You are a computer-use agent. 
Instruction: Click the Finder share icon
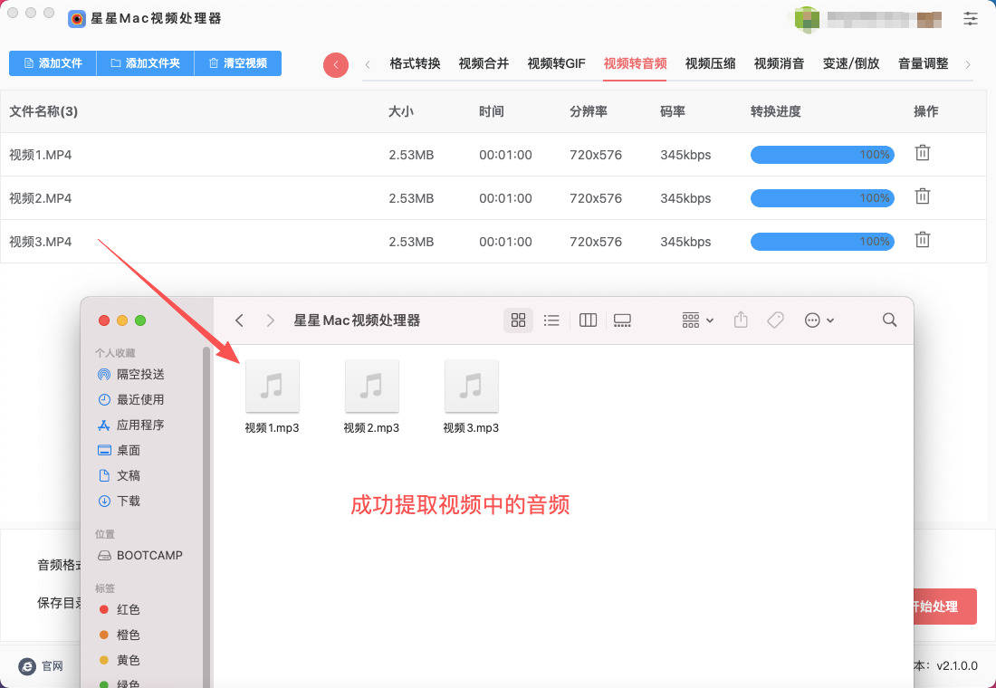(741, 320)
